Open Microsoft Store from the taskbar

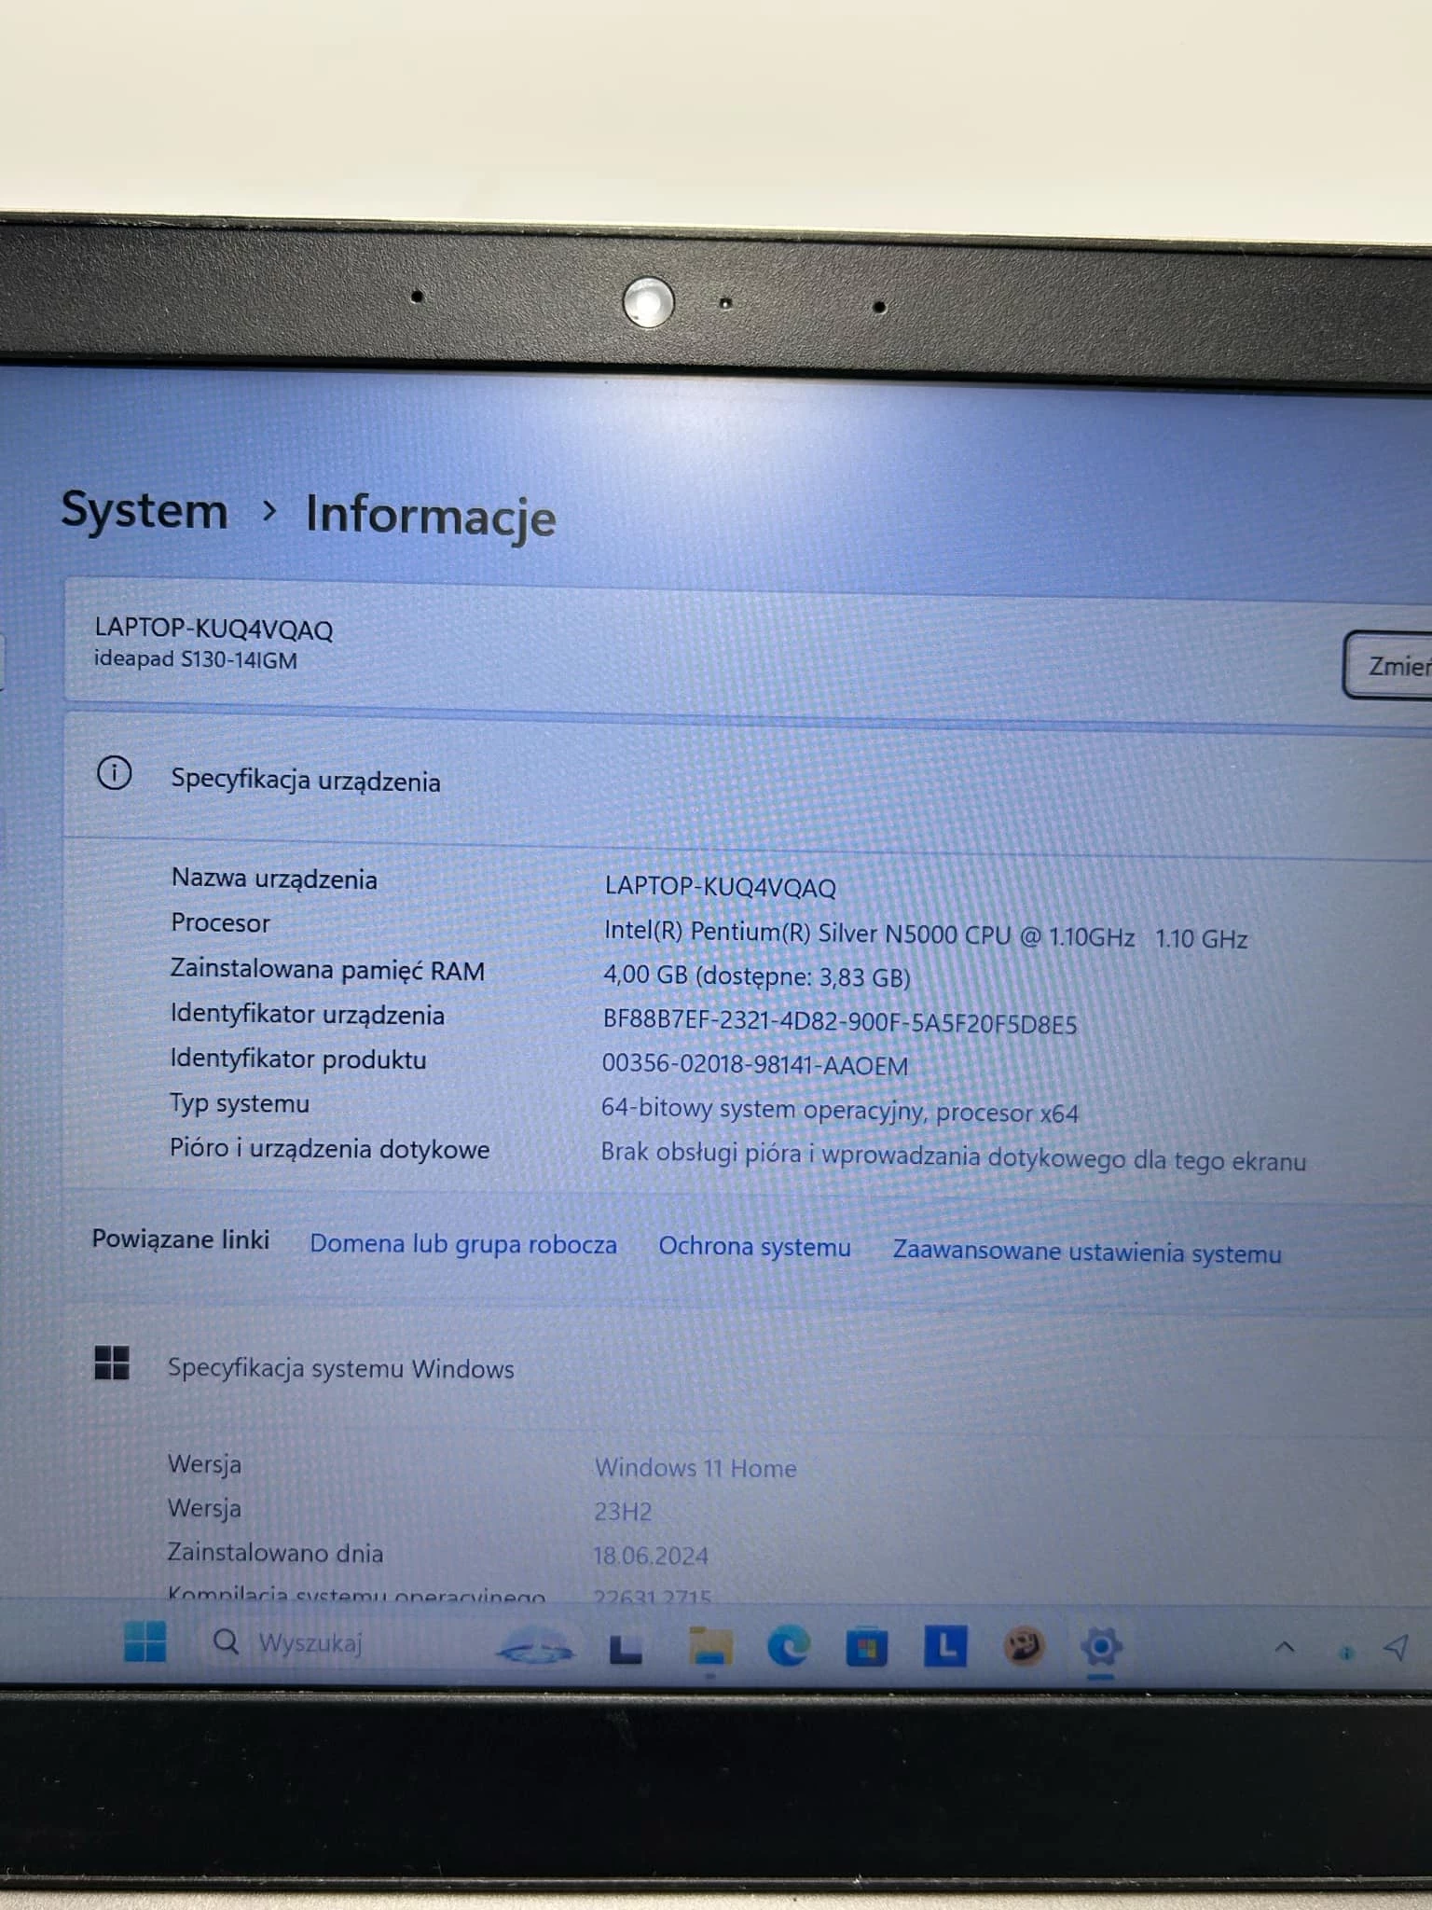pos(866,1648)
